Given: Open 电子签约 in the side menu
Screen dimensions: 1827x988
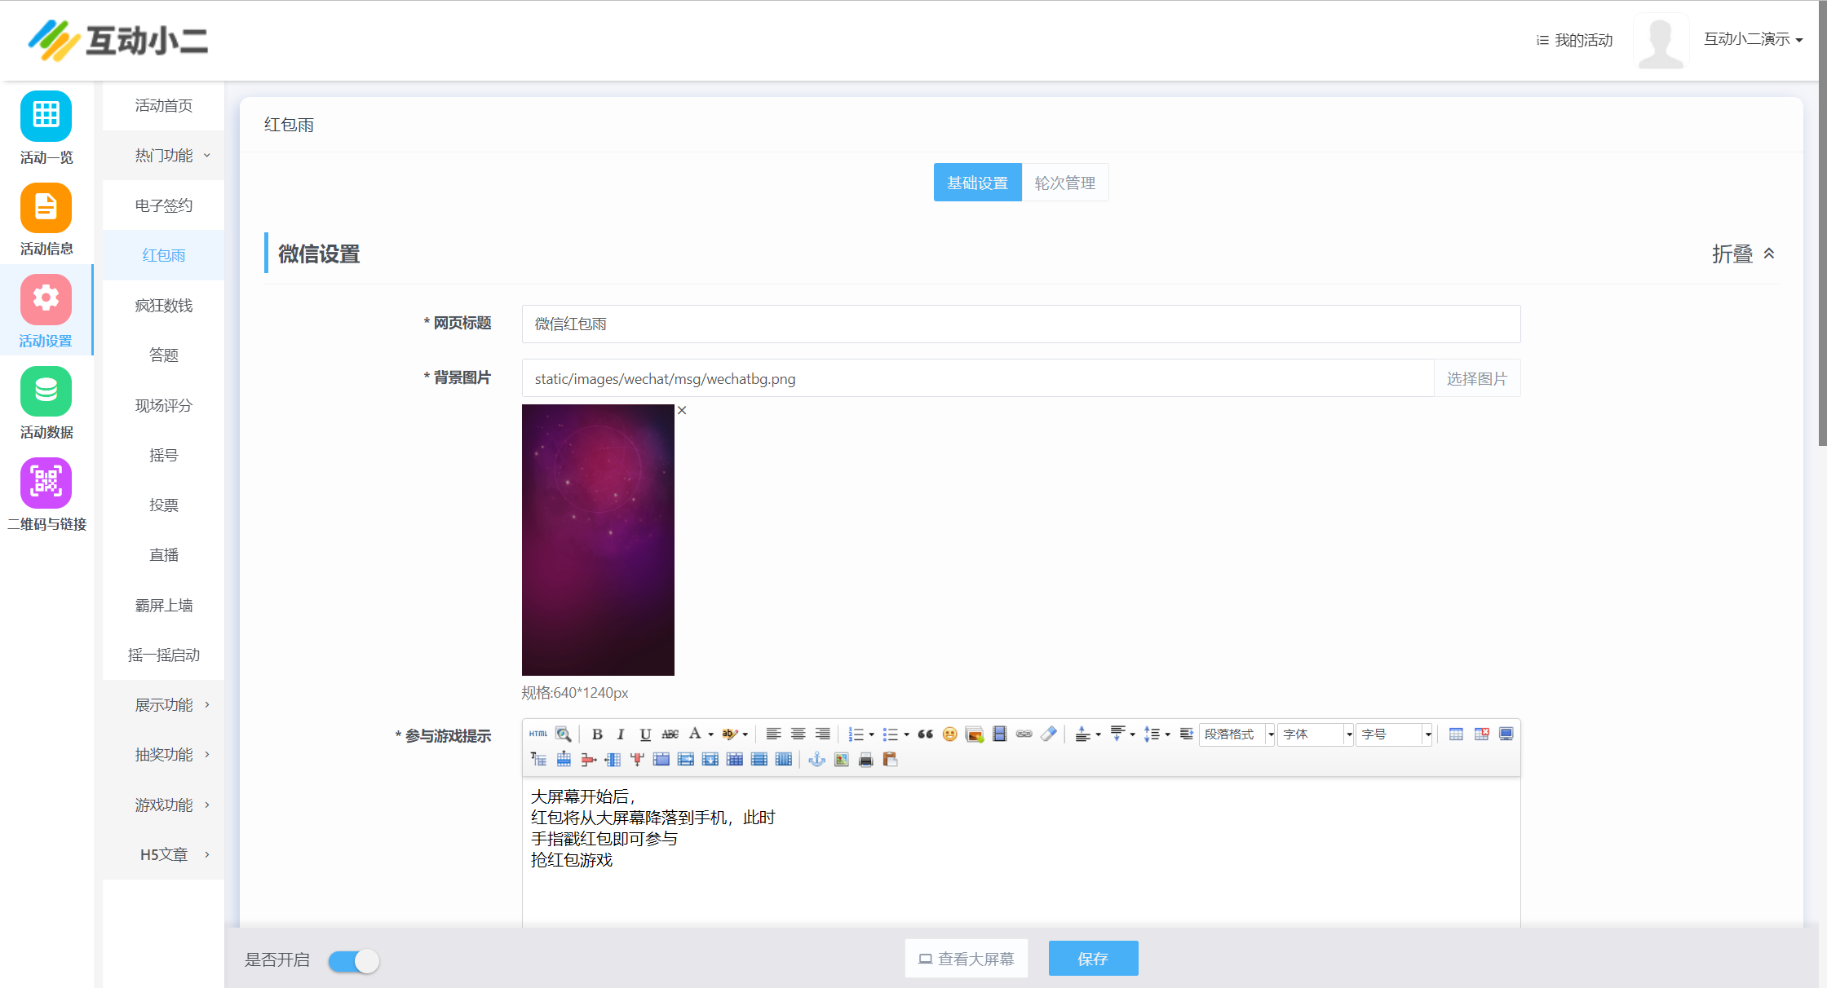Looking at the screenshot, I should pos(164,205).
